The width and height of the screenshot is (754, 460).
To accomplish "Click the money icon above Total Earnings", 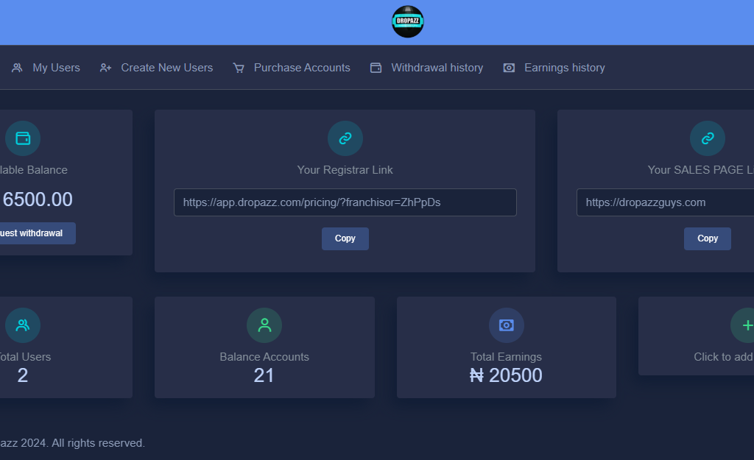I will (x=506, y=325).
